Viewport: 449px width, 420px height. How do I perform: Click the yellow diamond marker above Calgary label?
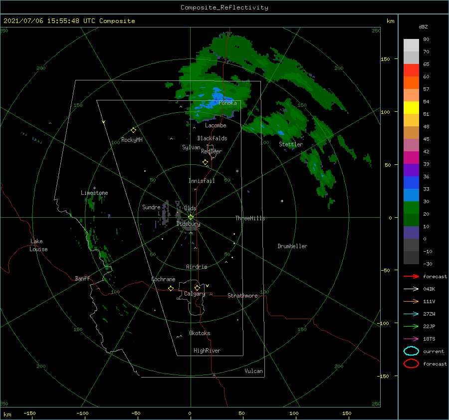(x=197, y=288)
